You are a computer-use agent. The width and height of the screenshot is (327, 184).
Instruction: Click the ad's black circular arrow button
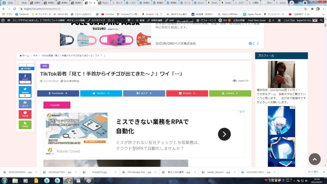click(x=224, y=134)
